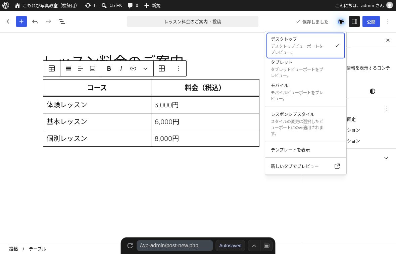Select the モバイル preview option
This screenshot has height=254, width=396.
tap(306, 92)
